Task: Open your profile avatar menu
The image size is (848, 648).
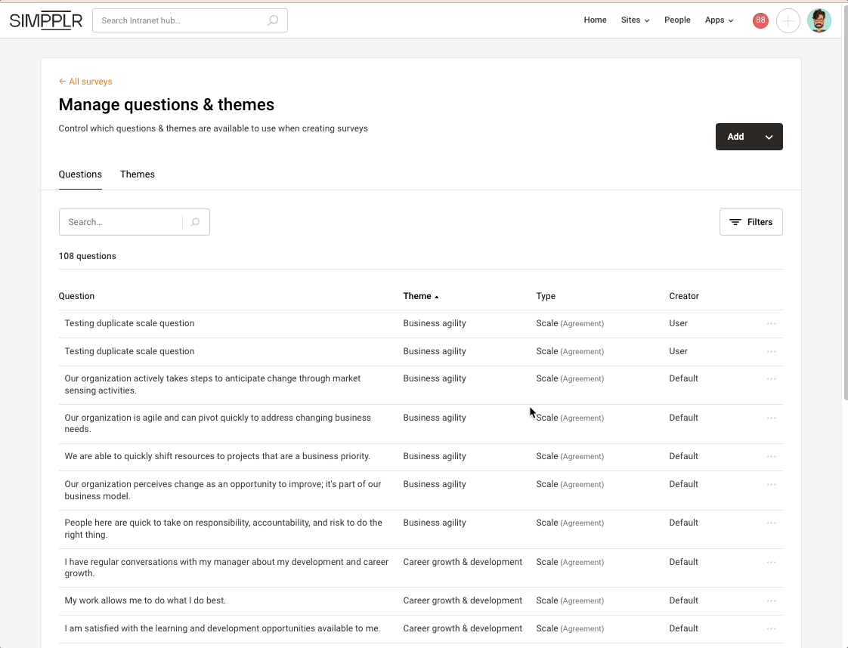Action: point(819,20)
